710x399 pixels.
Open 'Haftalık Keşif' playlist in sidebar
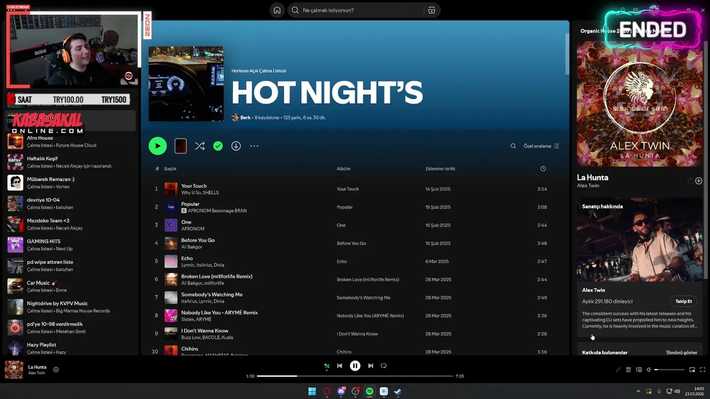[71, 162]
